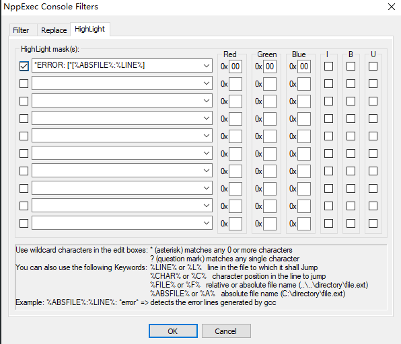
Task: Click the Blue column header label
Action: click(299, 54)
